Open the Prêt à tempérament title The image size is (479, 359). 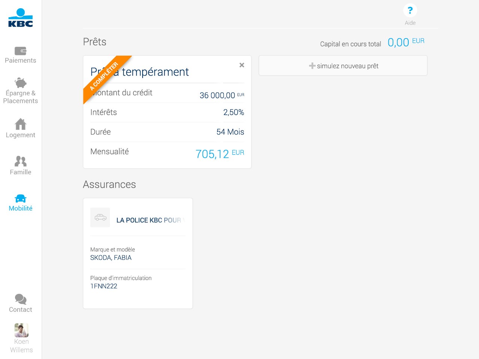click(140, 72)
